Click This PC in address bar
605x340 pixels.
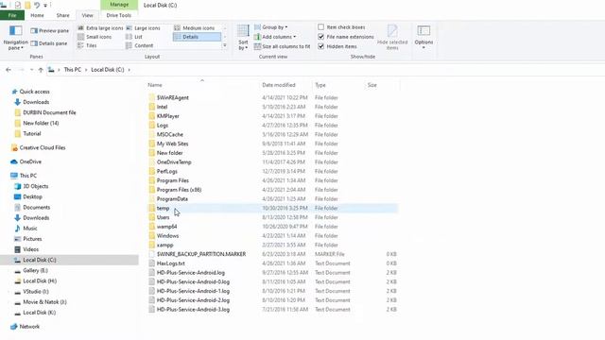point(73,70)
